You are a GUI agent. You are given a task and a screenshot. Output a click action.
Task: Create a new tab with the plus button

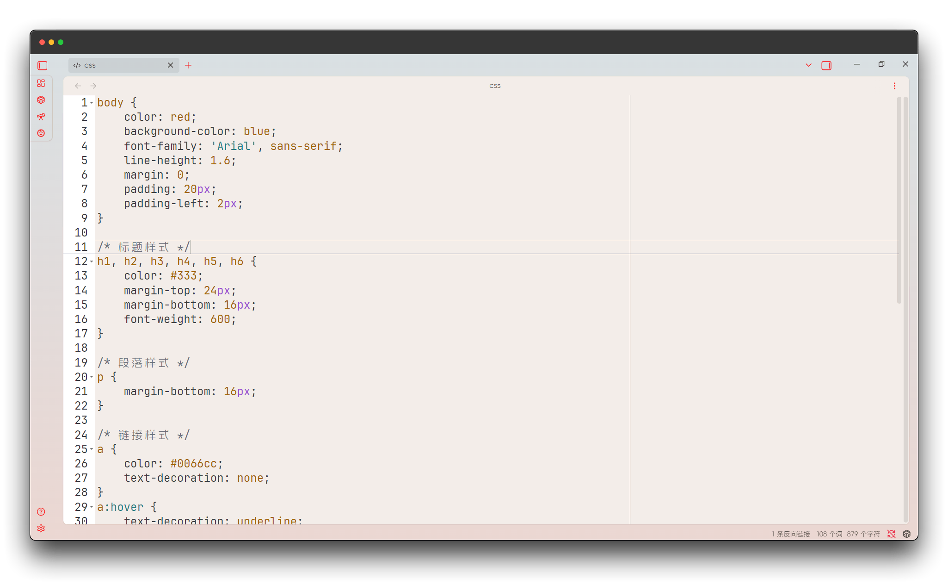(x=188, y=65)
